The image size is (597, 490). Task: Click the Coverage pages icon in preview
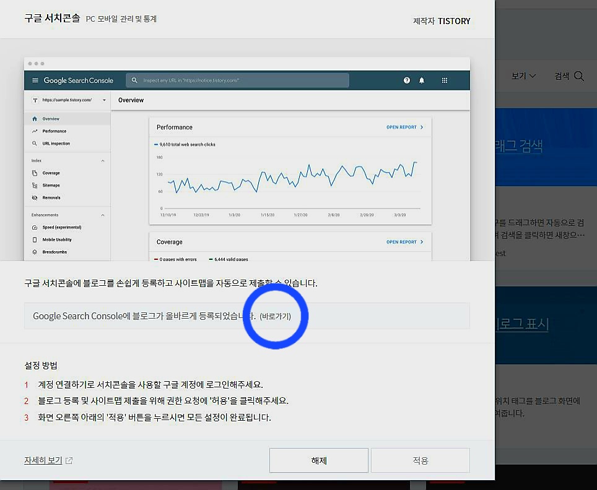click(35, 173)
